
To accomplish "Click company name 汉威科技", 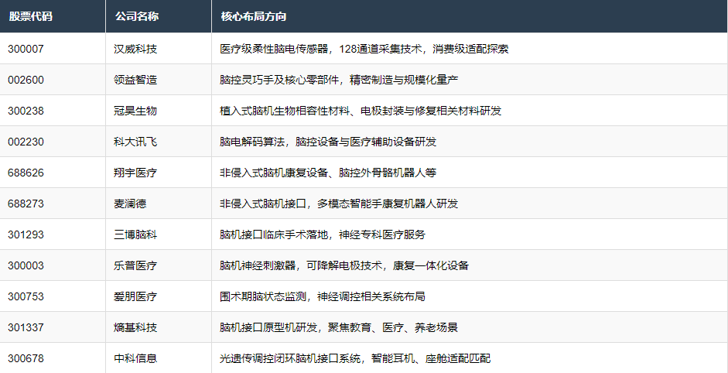I will pyautogui.click(x=135, y=49).
